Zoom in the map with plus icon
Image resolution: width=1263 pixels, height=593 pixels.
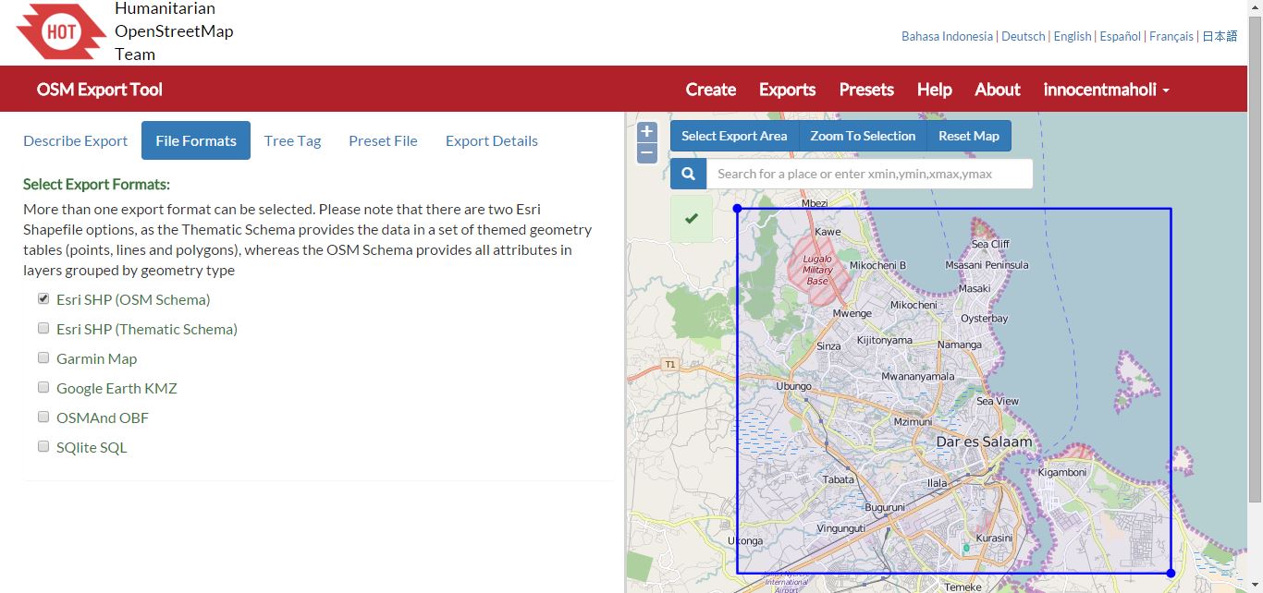point(647,132)
